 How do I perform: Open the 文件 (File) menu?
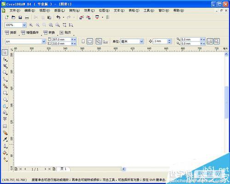[x=15, y=11]
